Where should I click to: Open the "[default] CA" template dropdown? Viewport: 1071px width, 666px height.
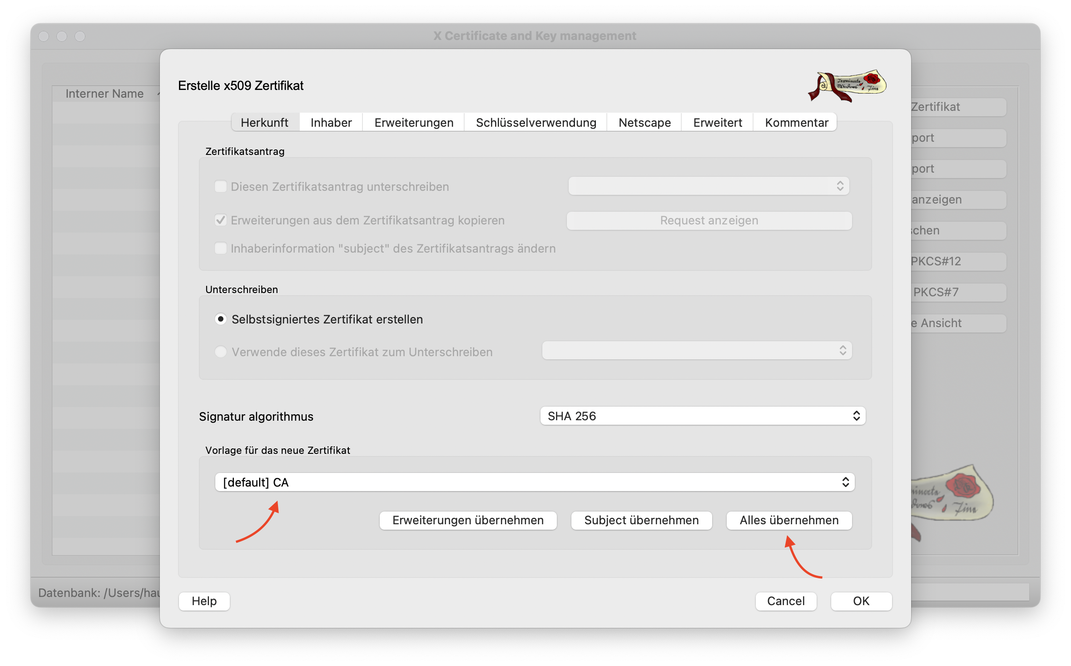click(x=535, y=482)
